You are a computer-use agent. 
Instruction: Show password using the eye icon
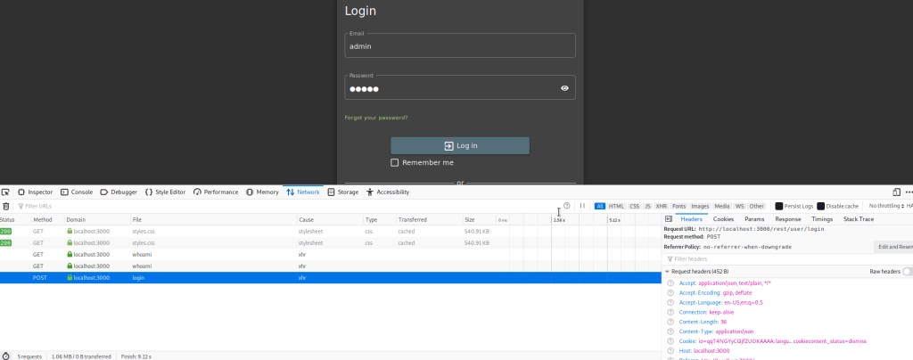click(x=564, y=88)
